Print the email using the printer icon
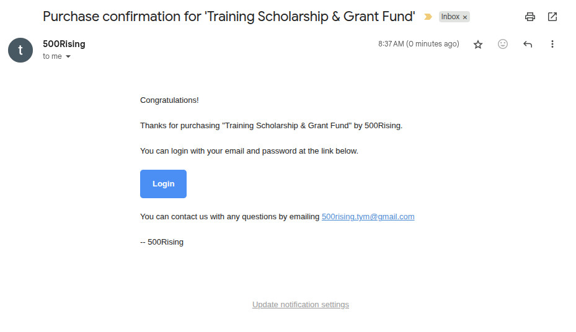576x332 pixels. coord(529,17)
